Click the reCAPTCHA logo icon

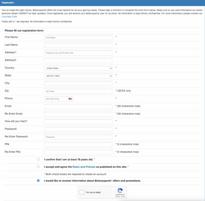(120, 191)
